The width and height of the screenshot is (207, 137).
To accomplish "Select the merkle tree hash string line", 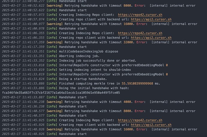I will pos(61,93).
